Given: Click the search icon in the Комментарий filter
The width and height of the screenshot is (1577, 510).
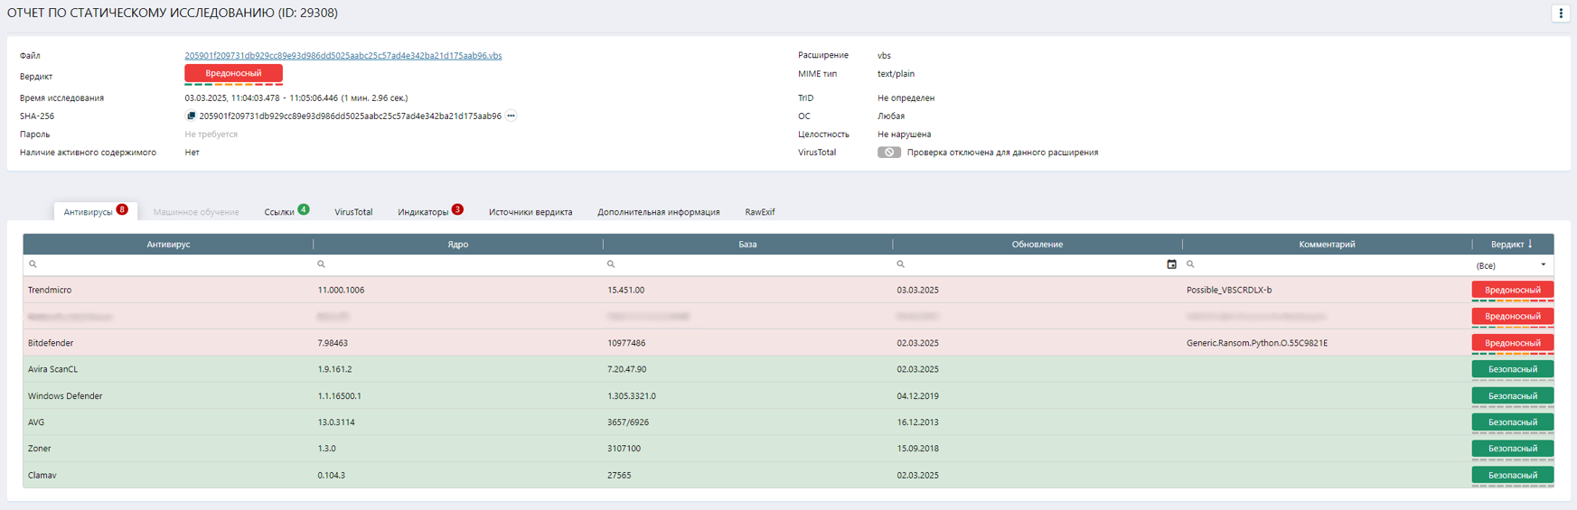Looking at the screenshot, I should 1190,264.
